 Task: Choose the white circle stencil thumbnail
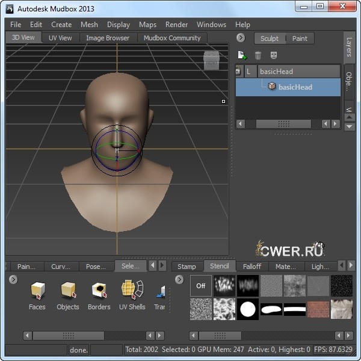click(248, 310)
